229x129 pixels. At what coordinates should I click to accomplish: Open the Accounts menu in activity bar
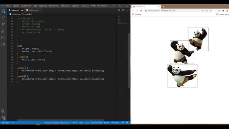[3, 111]
